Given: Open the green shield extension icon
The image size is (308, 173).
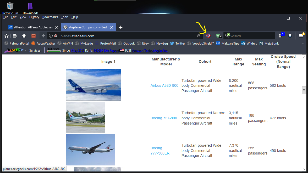Looking at the screenshot, I should [x=218, y=36].
